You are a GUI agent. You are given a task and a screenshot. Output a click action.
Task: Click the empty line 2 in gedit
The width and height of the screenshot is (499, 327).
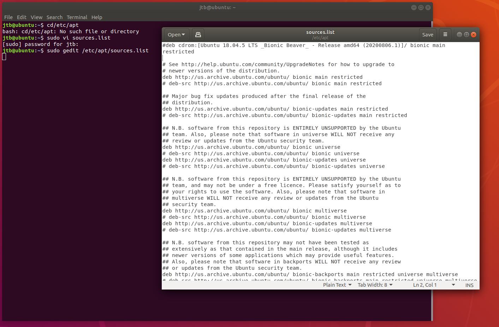coord(321,58)
